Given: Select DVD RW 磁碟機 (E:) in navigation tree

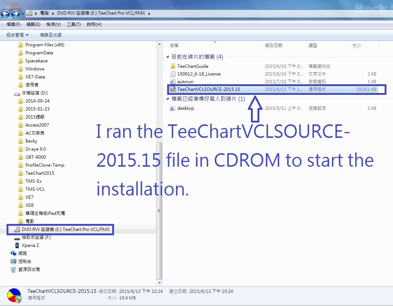Looking at the screenshot, I should (x=66, y=229).
